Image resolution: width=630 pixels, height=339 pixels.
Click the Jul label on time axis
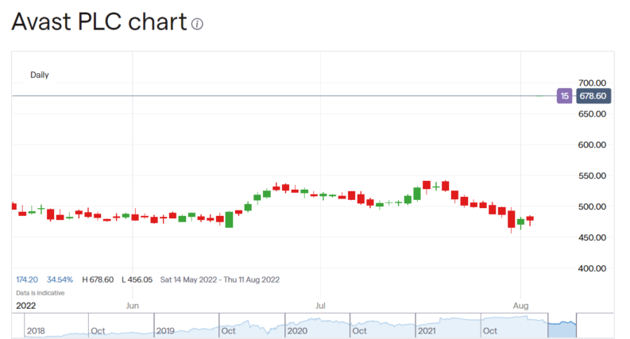pyautogui.click(x=320, y=306)
